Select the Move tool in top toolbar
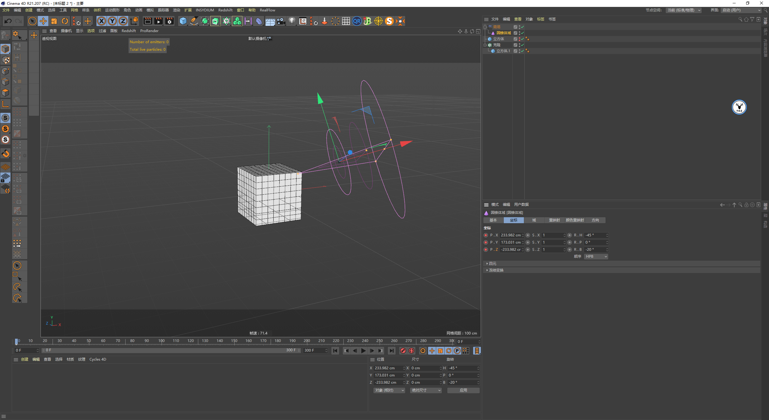Image resolution: width=769 pixels, height=420 pixels. [x=43, y=21]
